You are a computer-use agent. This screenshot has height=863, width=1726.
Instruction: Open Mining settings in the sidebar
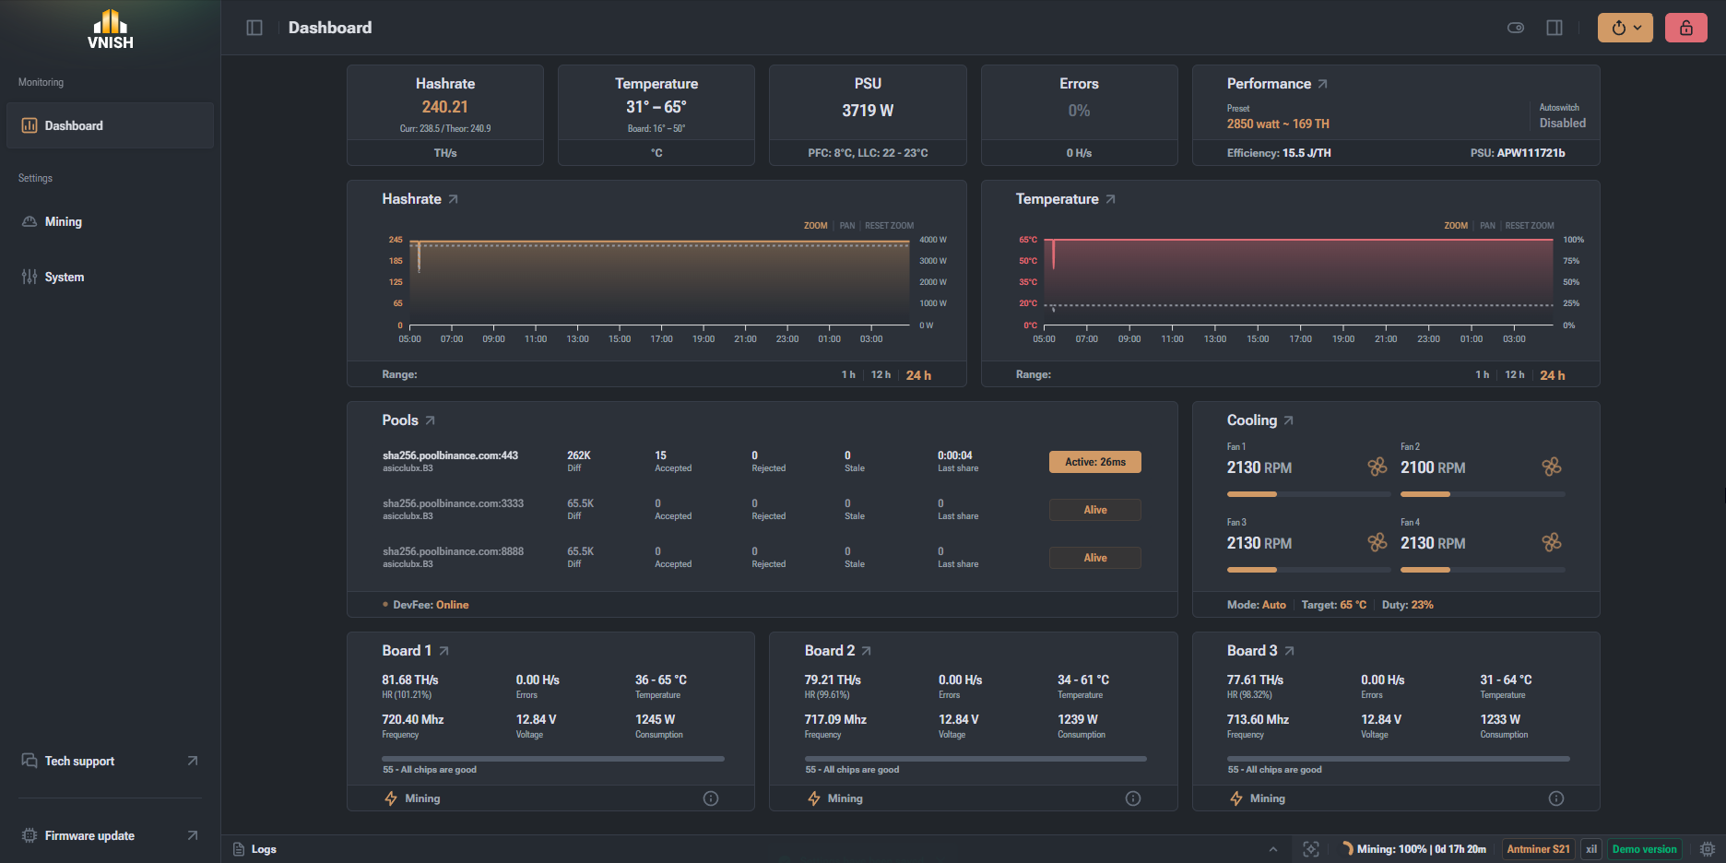click(x=111, y=221)
